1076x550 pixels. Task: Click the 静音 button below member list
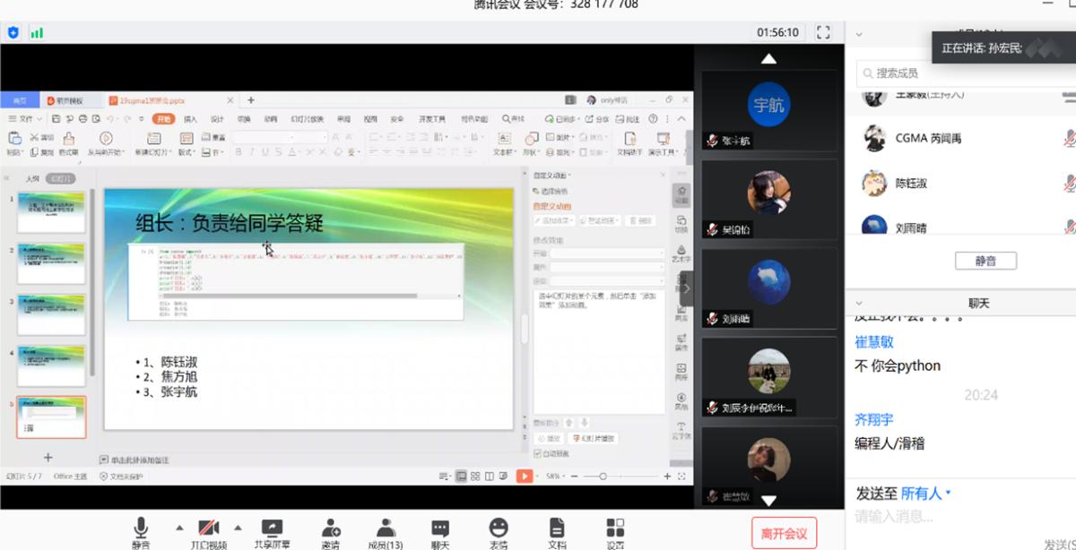pyautogui.click(x=985, y=261)
